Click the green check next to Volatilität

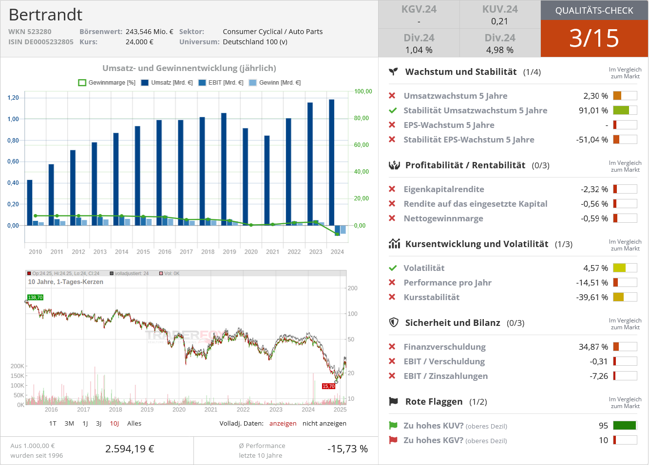tap(393, 268)
